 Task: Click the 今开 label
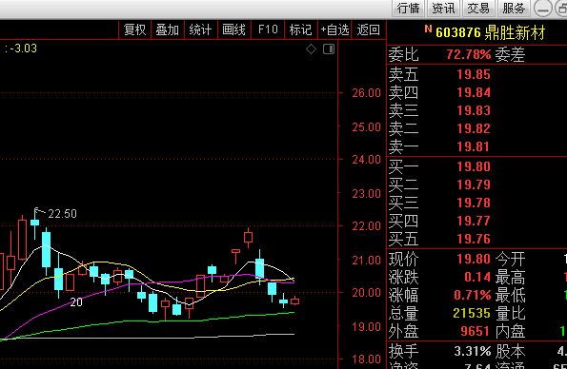click(x=510, y=259)
